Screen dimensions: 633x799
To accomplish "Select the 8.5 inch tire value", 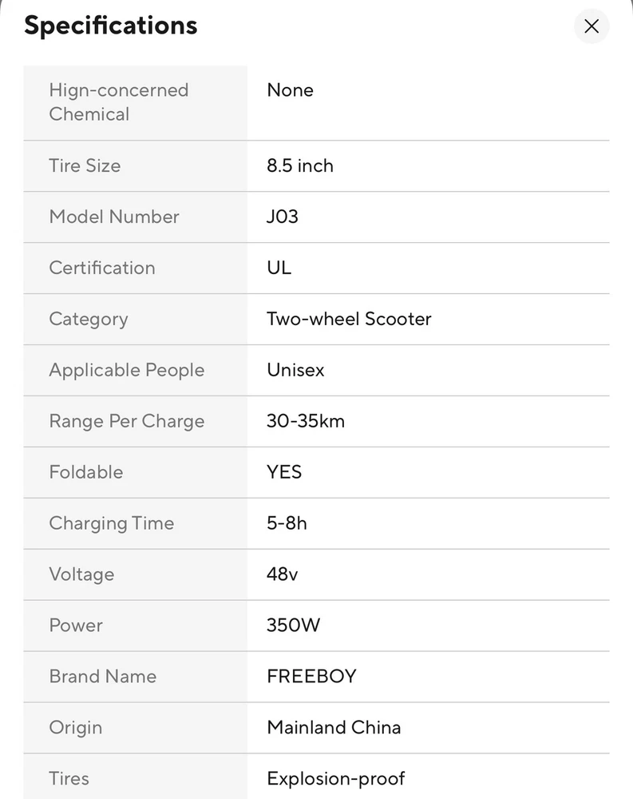I will pyautogui.click(x=300, y=166).
